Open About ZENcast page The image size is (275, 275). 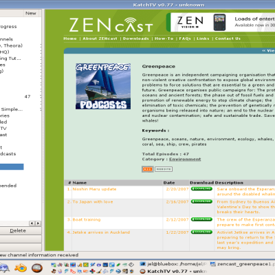click(100, 38)
